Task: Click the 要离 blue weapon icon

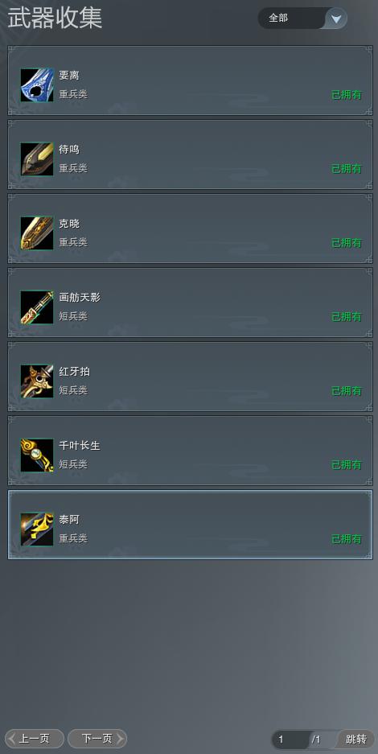Action: pos(37,84)
